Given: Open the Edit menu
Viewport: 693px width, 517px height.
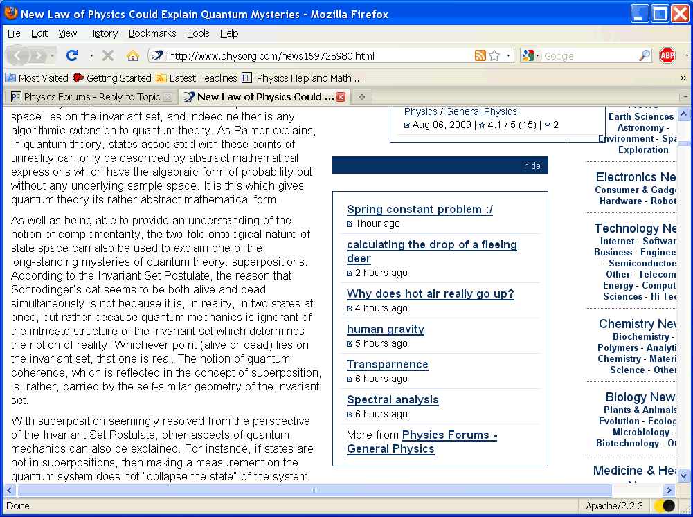Looking at the screenshot, I should coord(39,33).
